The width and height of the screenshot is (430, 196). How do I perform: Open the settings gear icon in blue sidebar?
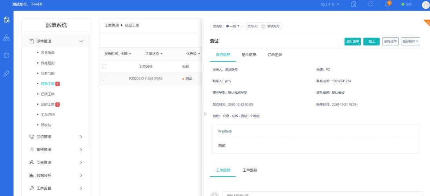(x=7, y=55)
